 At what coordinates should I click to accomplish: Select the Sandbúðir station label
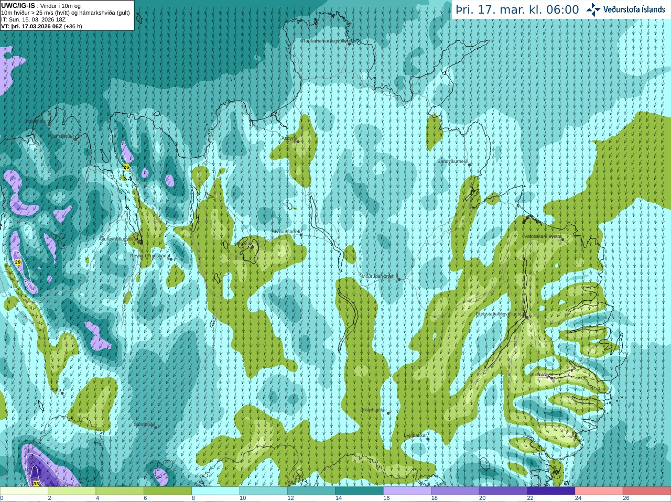[144, 424]
